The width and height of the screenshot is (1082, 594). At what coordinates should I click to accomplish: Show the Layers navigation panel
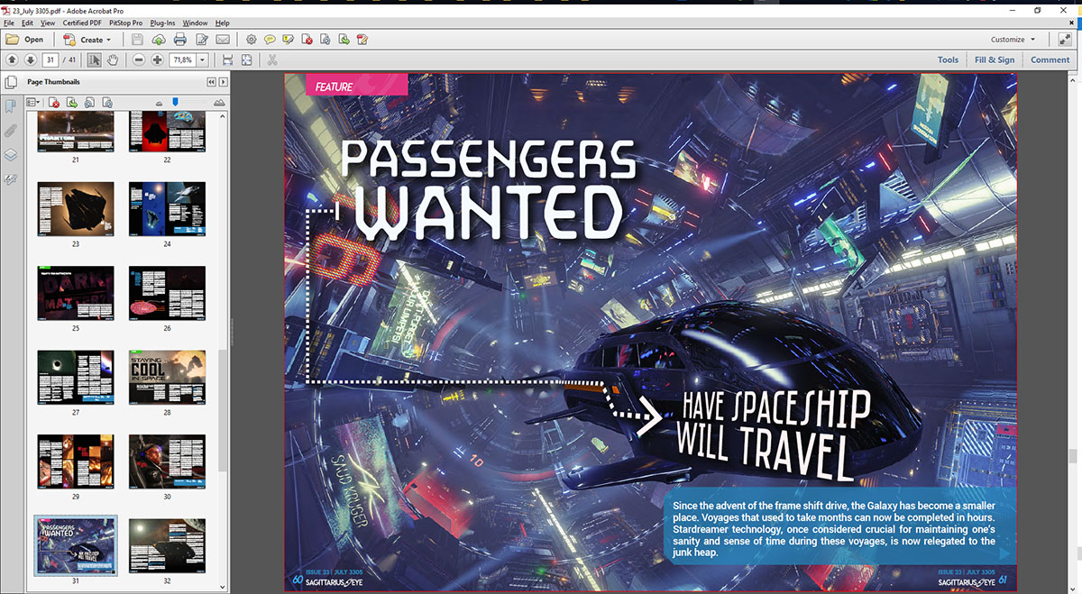(11, 155)
